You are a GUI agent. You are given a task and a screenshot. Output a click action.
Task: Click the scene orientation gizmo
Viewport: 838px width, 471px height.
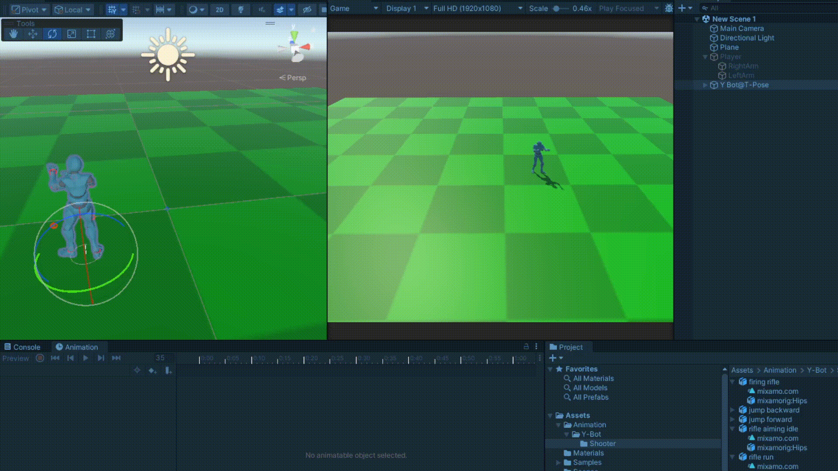(x=296, y=47)
